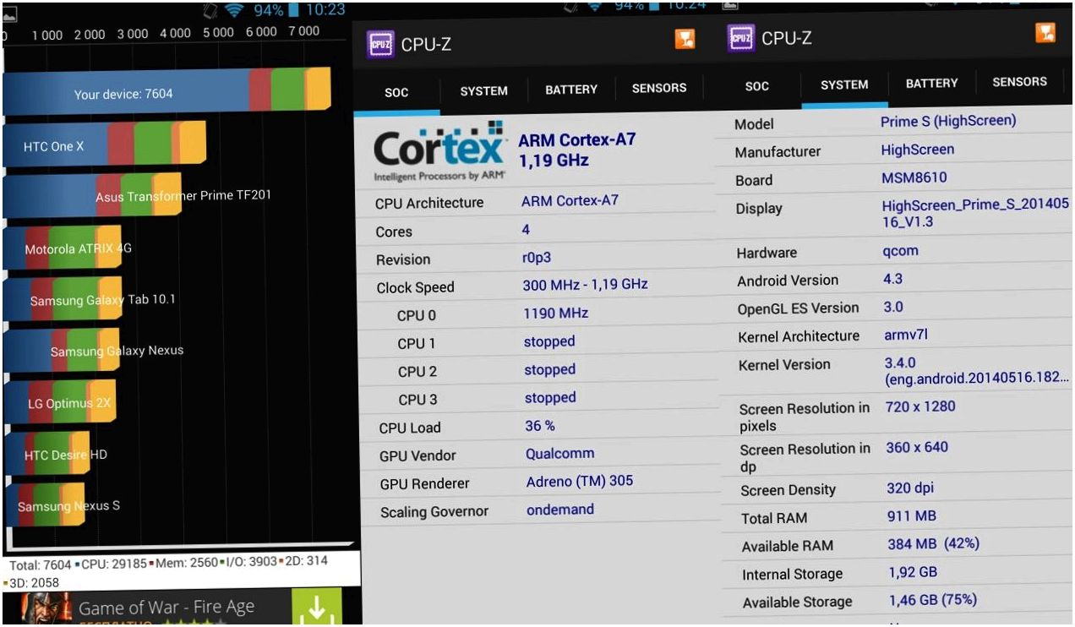
Task: Click the Revision value 'r0p3'
Action: point(537,259)
